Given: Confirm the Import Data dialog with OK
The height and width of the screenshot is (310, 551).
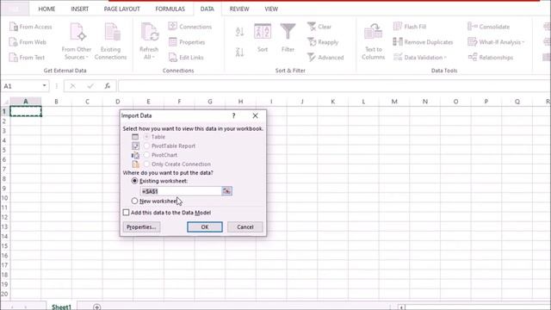Looking at the screenshot, I should tap(205, 227).
